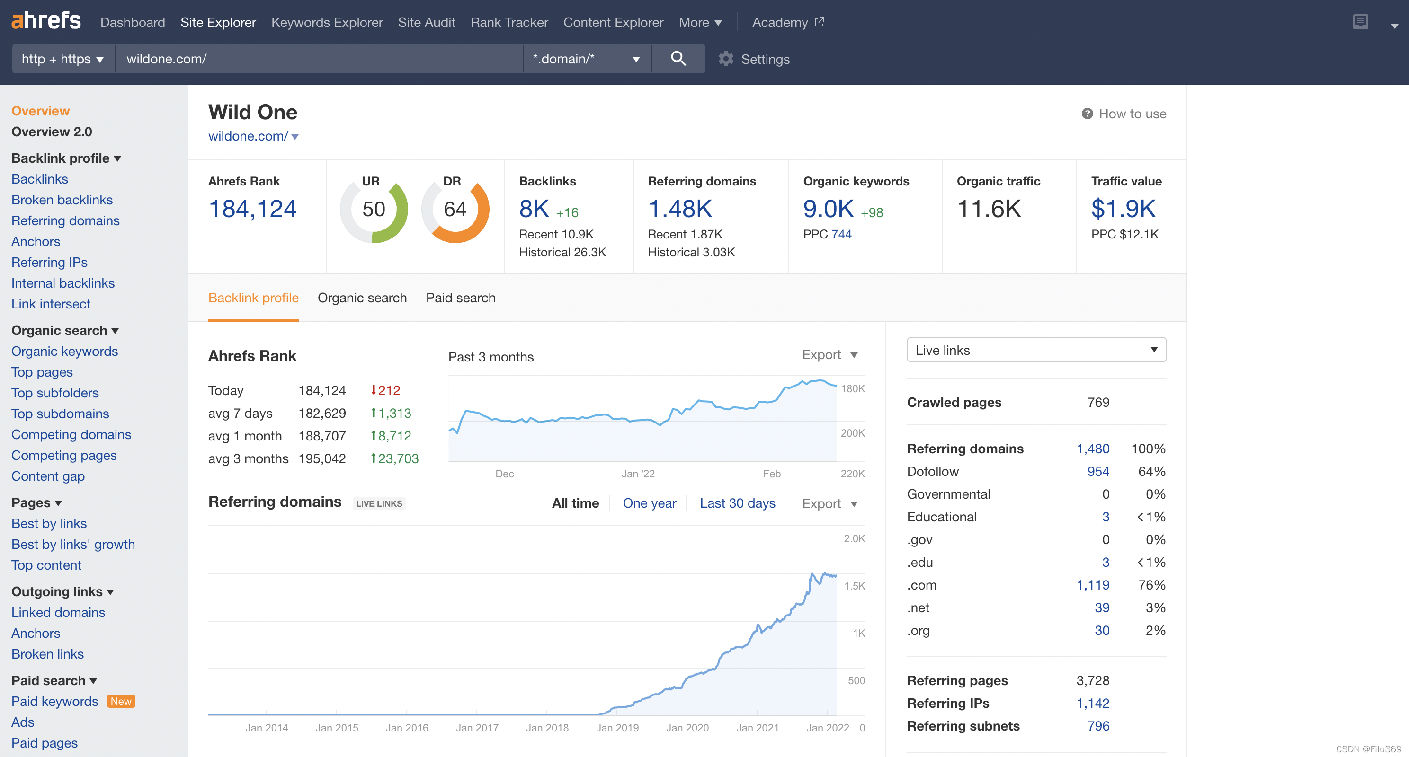This screenshot has width=1409, height=757.
Task: Click the magnifier search button
Action: pyautogui.click(x=678, y=59)
